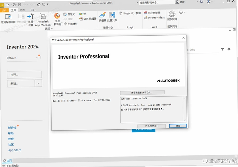Click the status bar menu icon at bottom right

(236, 157)
